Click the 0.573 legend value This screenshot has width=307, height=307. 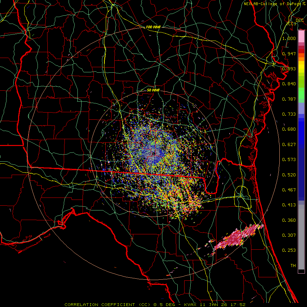[x=289, y=160]
